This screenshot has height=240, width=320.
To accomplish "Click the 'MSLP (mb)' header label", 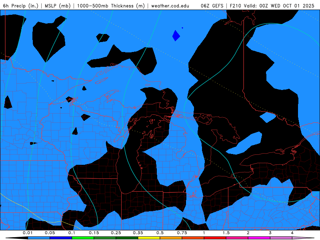I will click(x=58, y=6).
